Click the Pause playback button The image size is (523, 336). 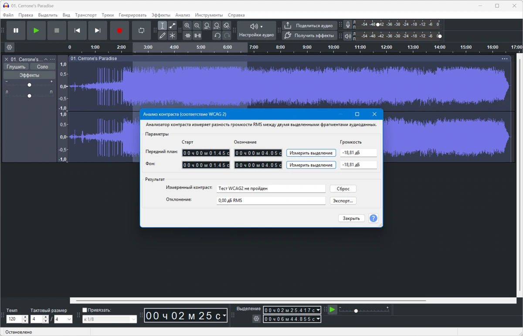(16, 31)
